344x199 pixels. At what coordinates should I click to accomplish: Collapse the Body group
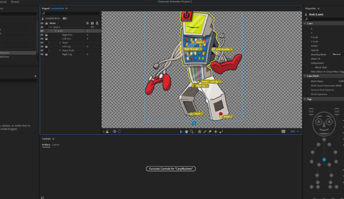click(x=56, y=31)
